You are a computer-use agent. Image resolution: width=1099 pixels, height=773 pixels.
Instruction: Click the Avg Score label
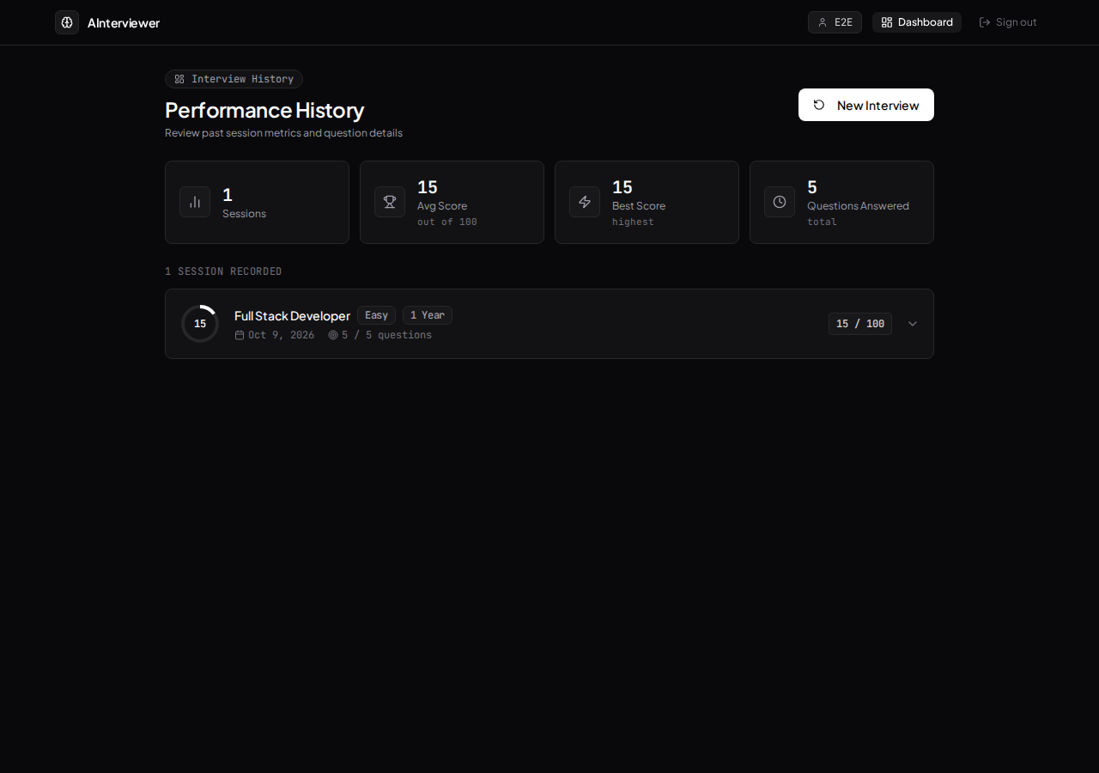pyautogui.click(x=442, y=206)
